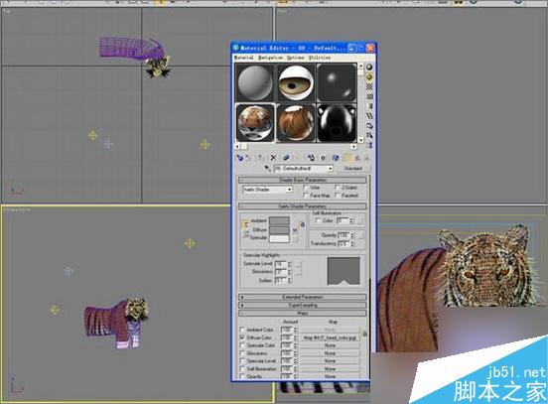Image resolution: width=548 pixels, height=404 pixels.
Task: Enable the Face Map checkbox
Action: tap(305, 196)
